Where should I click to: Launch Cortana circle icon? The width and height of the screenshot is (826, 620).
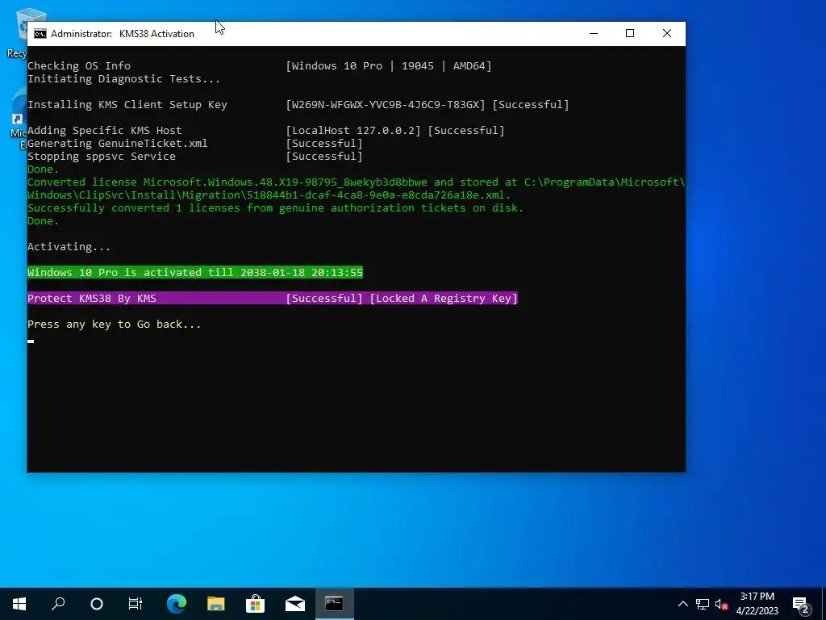click(x=97, y=604)
